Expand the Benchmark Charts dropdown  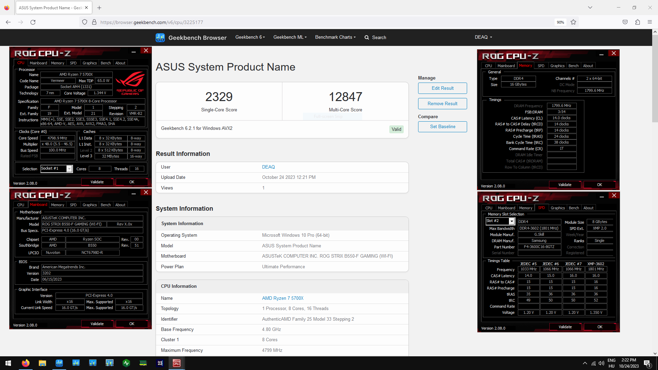pyautogui.click(x=336, y=37)
